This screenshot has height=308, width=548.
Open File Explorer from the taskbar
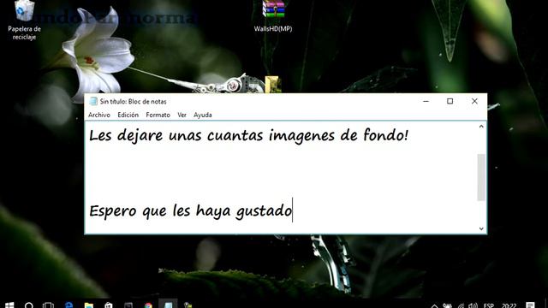(89, 305)
